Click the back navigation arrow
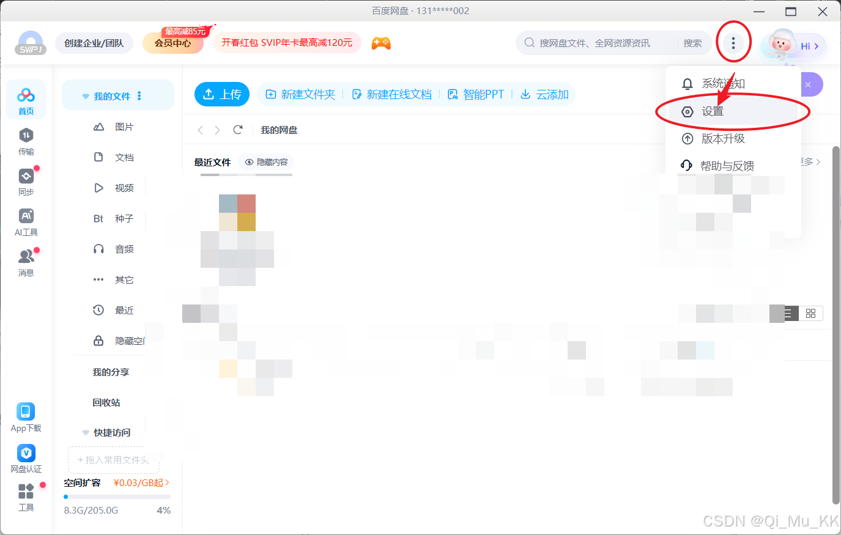Screen dimensions: 841x535 pos(200,130)
